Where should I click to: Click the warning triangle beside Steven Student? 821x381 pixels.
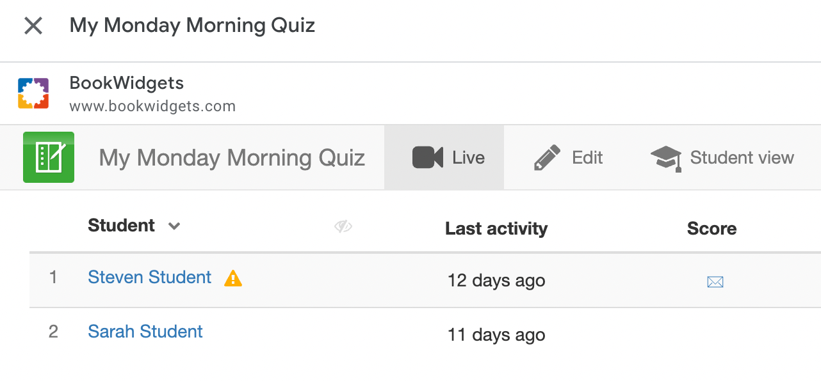coord(233,278)
